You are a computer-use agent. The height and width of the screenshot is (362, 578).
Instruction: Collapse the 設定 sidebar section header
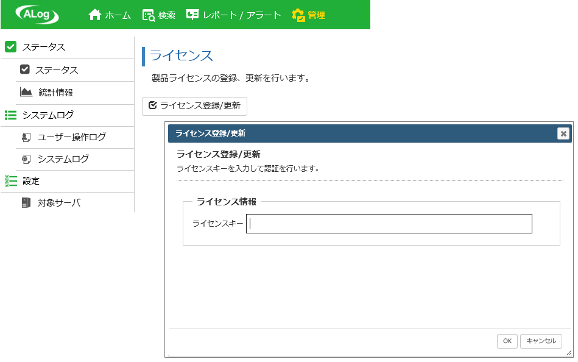pos(68,181)
